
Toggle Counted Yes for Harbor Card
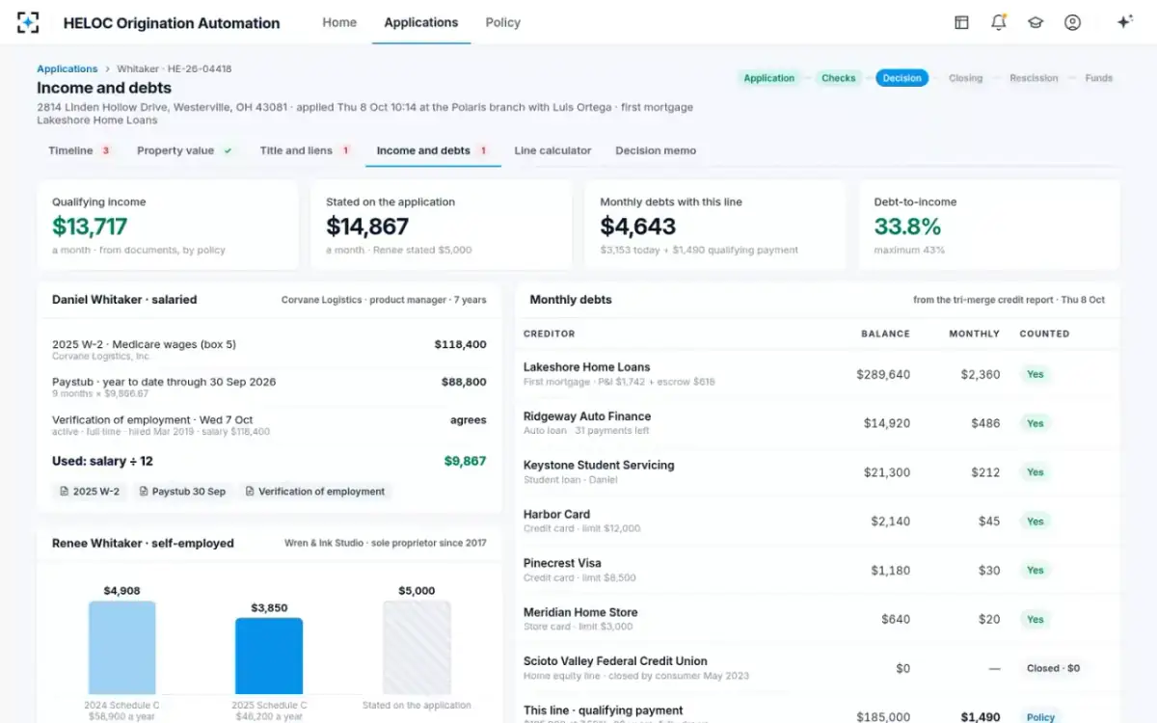[1036, 522]
